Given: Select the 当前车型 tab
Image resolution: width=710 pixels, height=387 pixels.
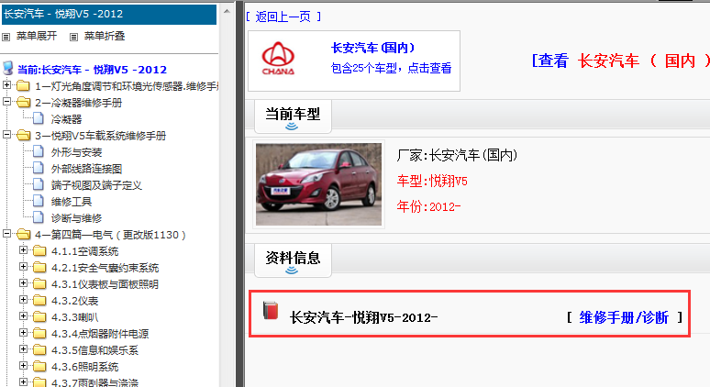Looking at the screenshot, I should pos(293,116).
